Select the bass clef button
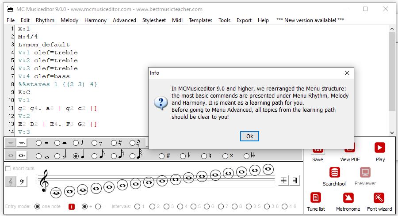 coord(22,182)
